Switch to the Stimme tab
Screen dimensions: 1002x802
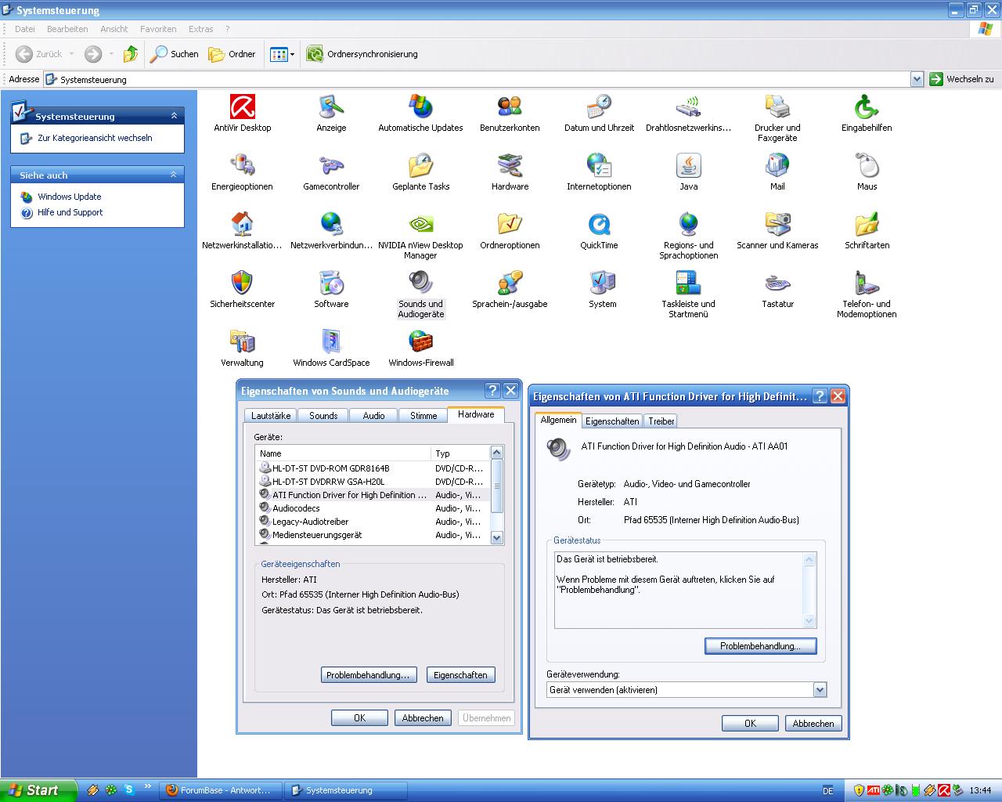pyautogui.click(x=424, y=416)
